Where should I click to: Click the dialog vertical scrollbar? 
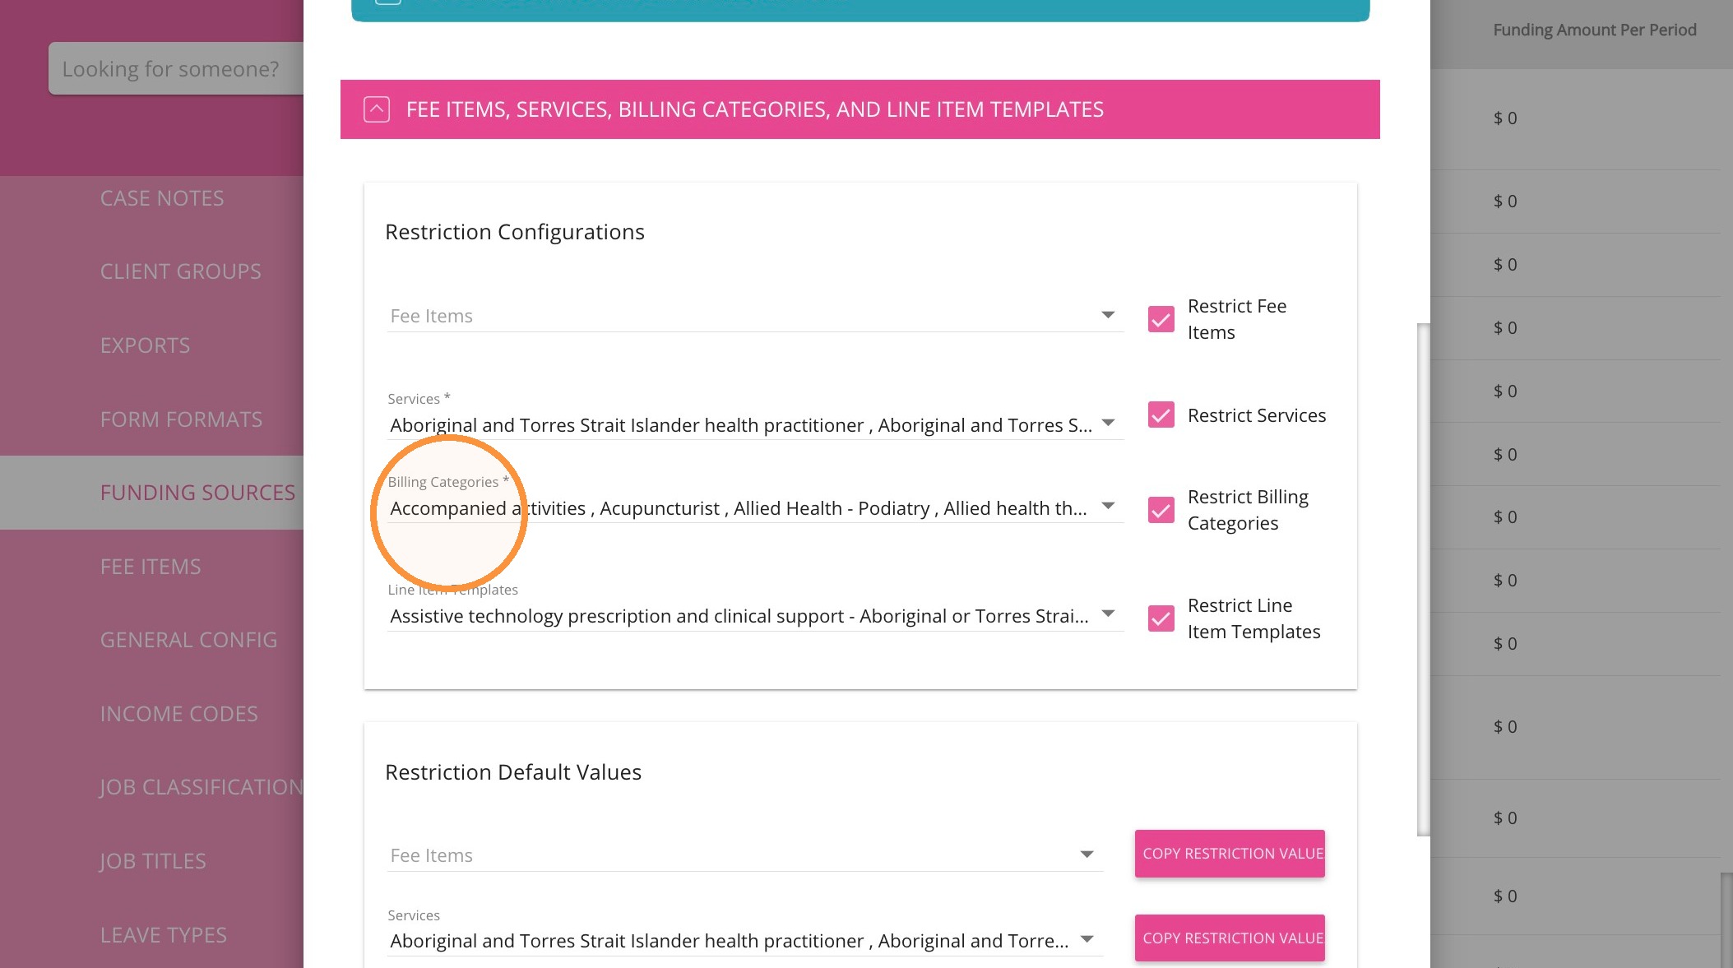1423,580
